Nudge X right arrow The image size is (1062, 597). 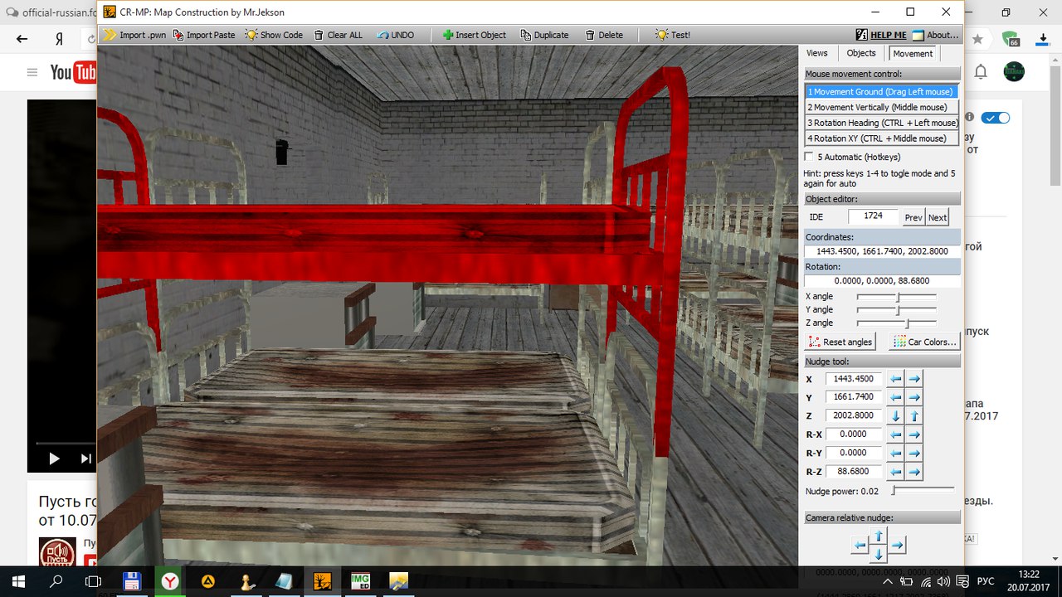pyautogui.click(x=914, y=379)
